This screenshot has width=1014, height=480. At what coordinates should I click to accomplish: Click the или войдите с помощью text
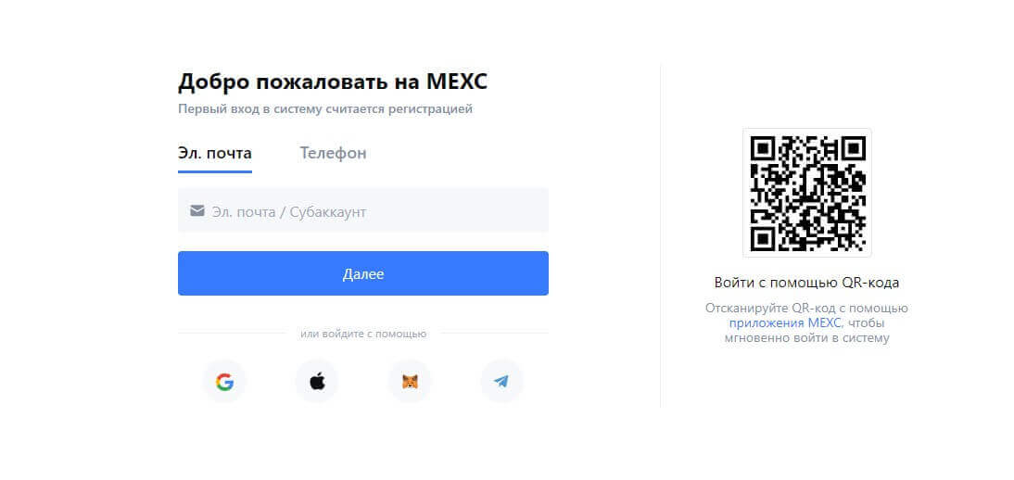coord(363,334)
